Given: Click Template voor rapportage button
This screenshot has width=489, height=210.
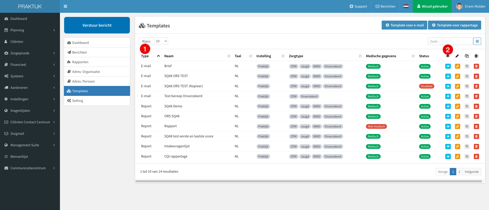Looking at the screenshot, I should 454,25.
